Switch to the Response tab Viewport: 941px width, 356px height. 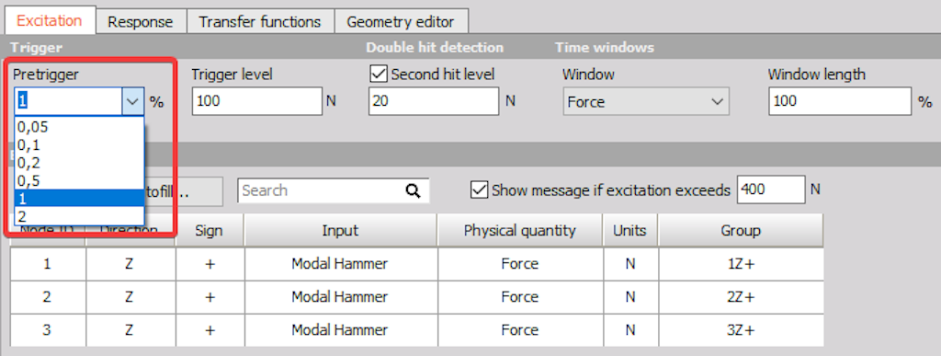click(141, 22)
